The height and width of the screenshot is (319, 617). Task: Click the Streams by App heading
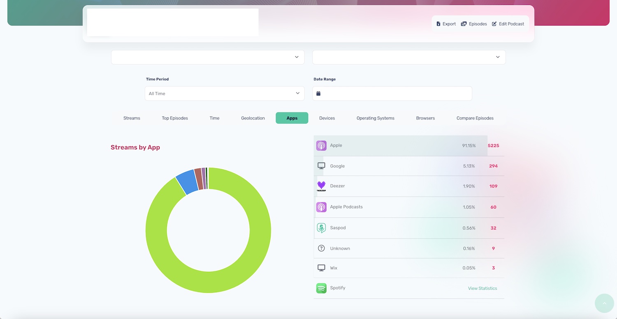135,147
